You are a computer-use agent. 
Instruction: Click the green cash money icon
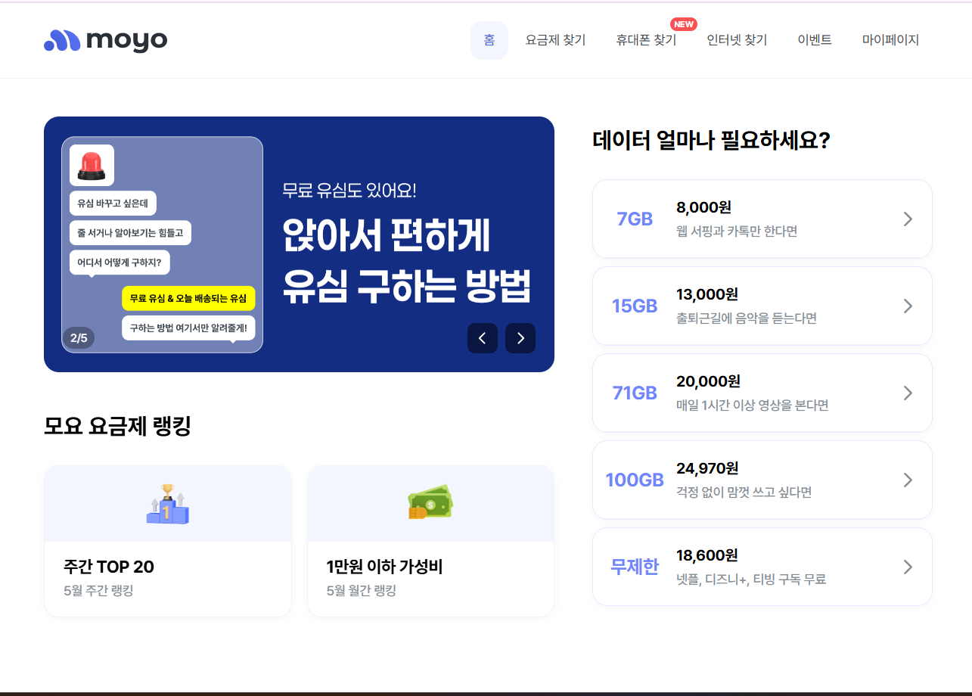[x=430, y=502]
